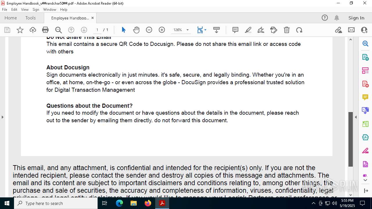Select the Hand pan tool
The height and width of the screenshot is (209, 372).
click(x=136, y=30)
